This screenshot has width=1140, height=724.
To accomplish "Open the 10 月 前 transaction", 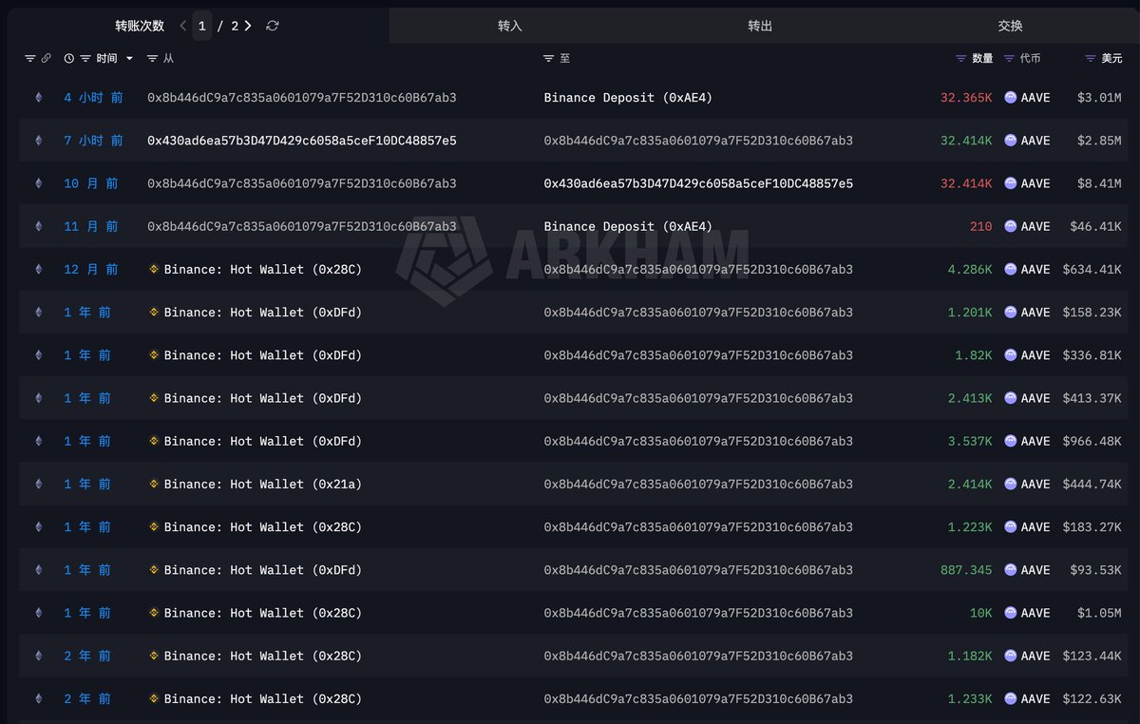I will coord(91,183).
